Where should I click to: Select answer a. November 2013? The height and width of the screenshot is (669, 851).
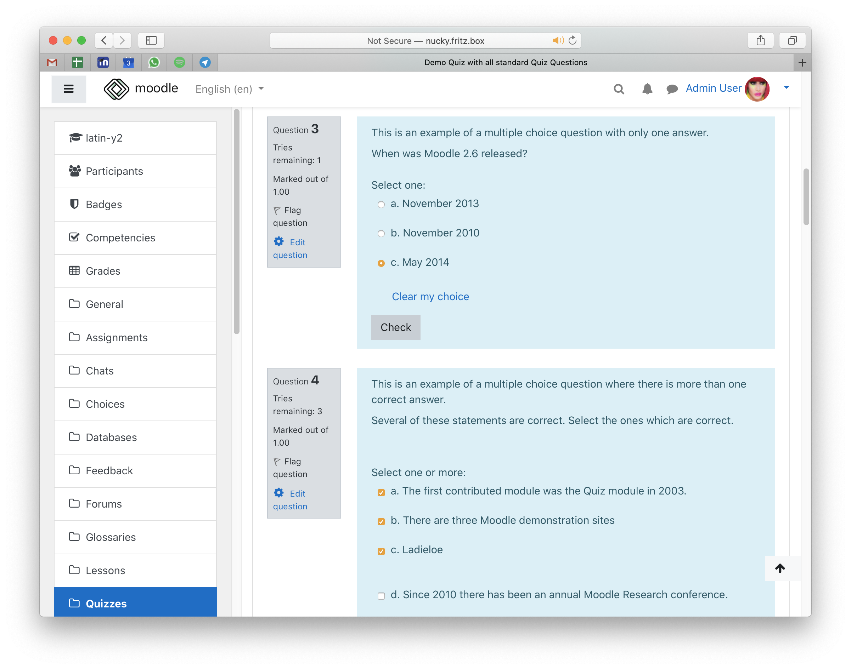pyautogui.click(x=381, y=205)
